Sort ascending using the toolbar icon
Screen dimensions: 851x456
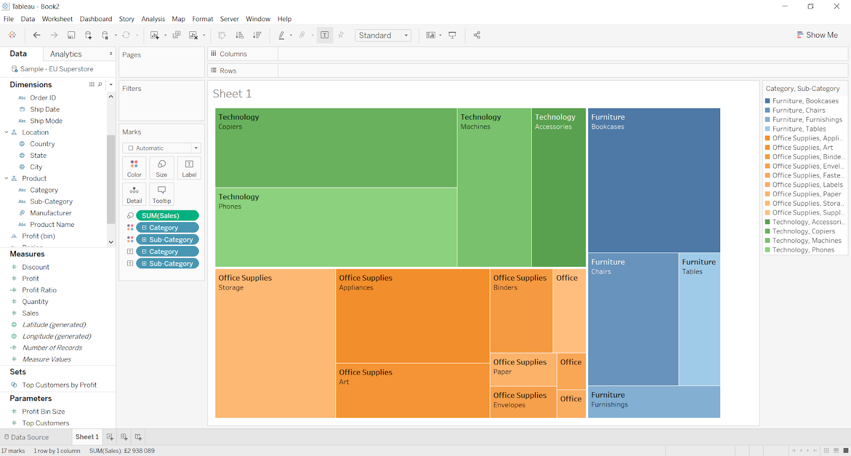(240, 35)
